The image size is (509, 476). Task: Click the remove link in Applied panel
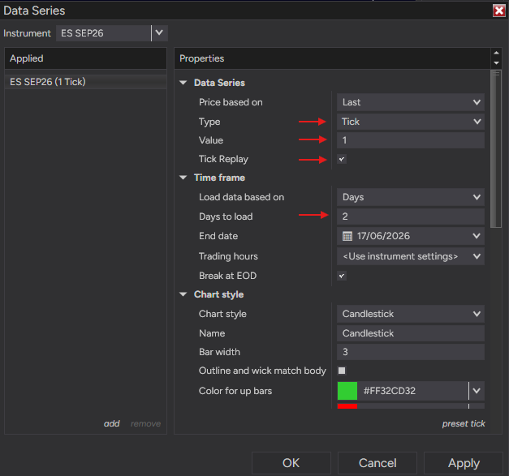[x=145, y=423]
